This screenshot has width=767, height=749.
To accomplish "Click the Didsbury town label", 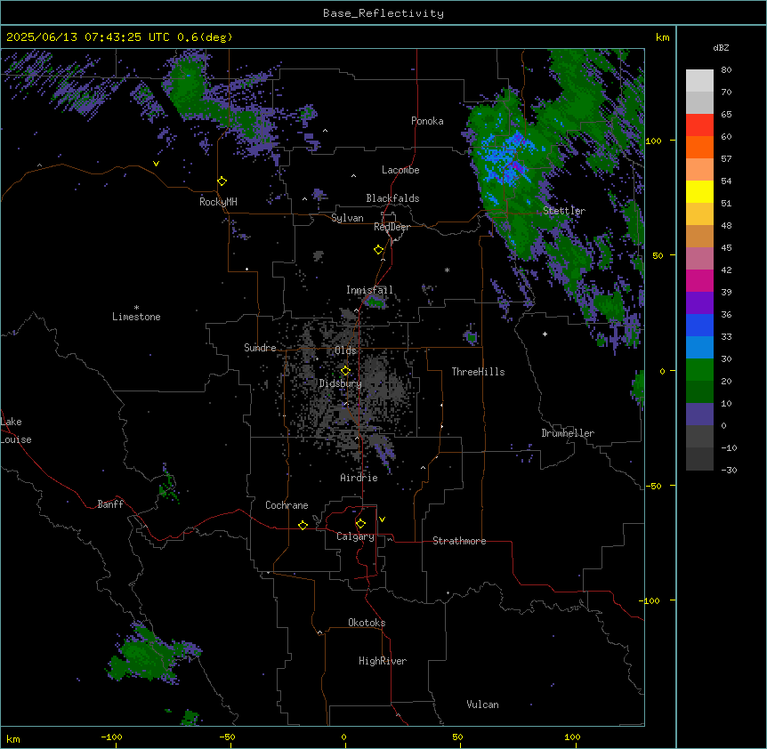I will [x=341, y=383].
